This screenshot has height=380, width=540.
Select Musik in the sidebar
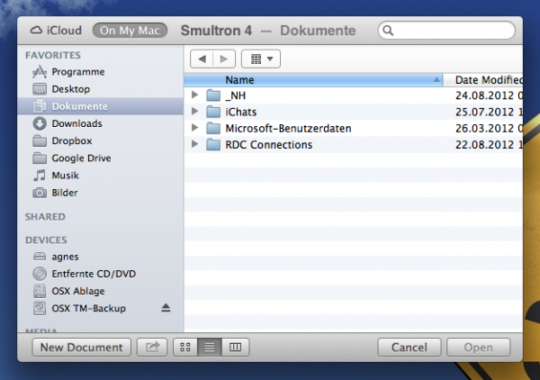(65, 176)
